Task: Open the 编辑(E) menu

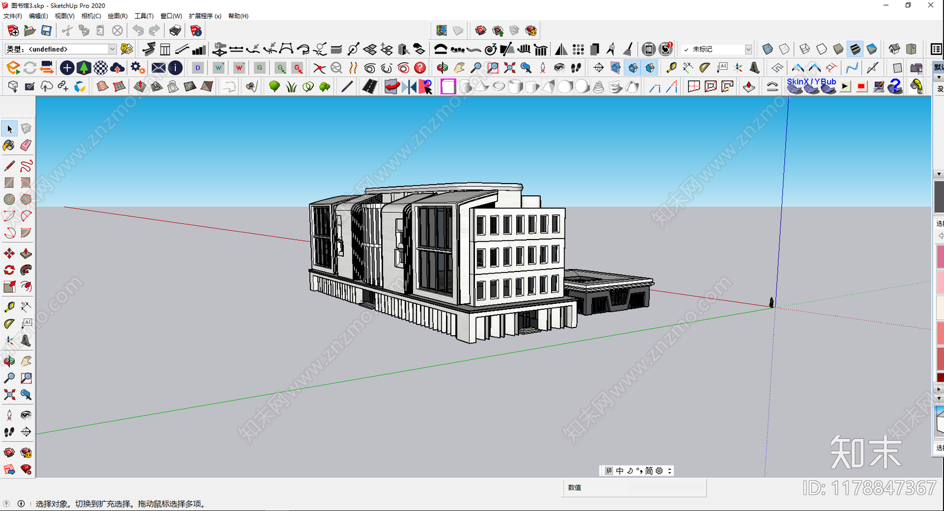Action: pos(38,16)
